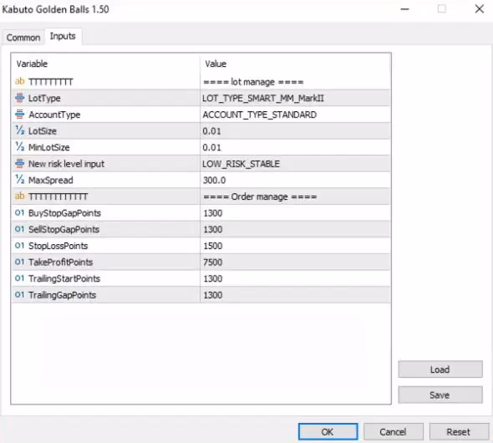The image size is (493, 443).
Task: Open the LOW_RISK_STABLE value dropdown
Action: tap(295, 164)
